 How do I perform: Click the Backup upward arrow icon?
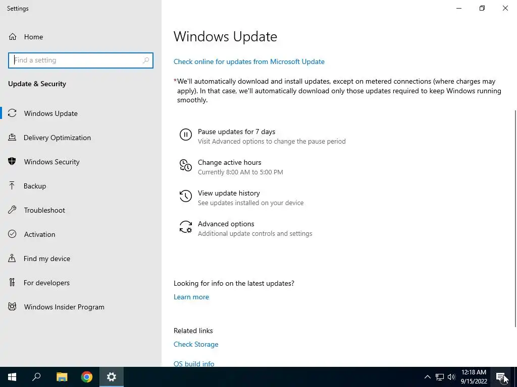pyautogui.click(x=12, y=186)
